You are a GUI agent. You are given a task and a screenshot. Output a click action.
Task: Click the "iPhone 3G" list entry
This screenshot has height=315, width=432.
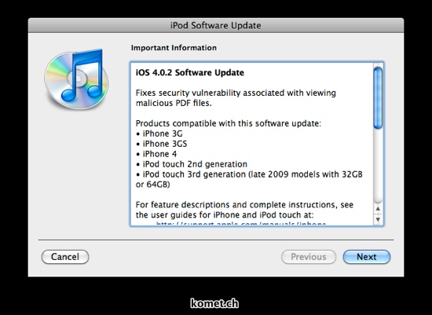pos(159,134)
